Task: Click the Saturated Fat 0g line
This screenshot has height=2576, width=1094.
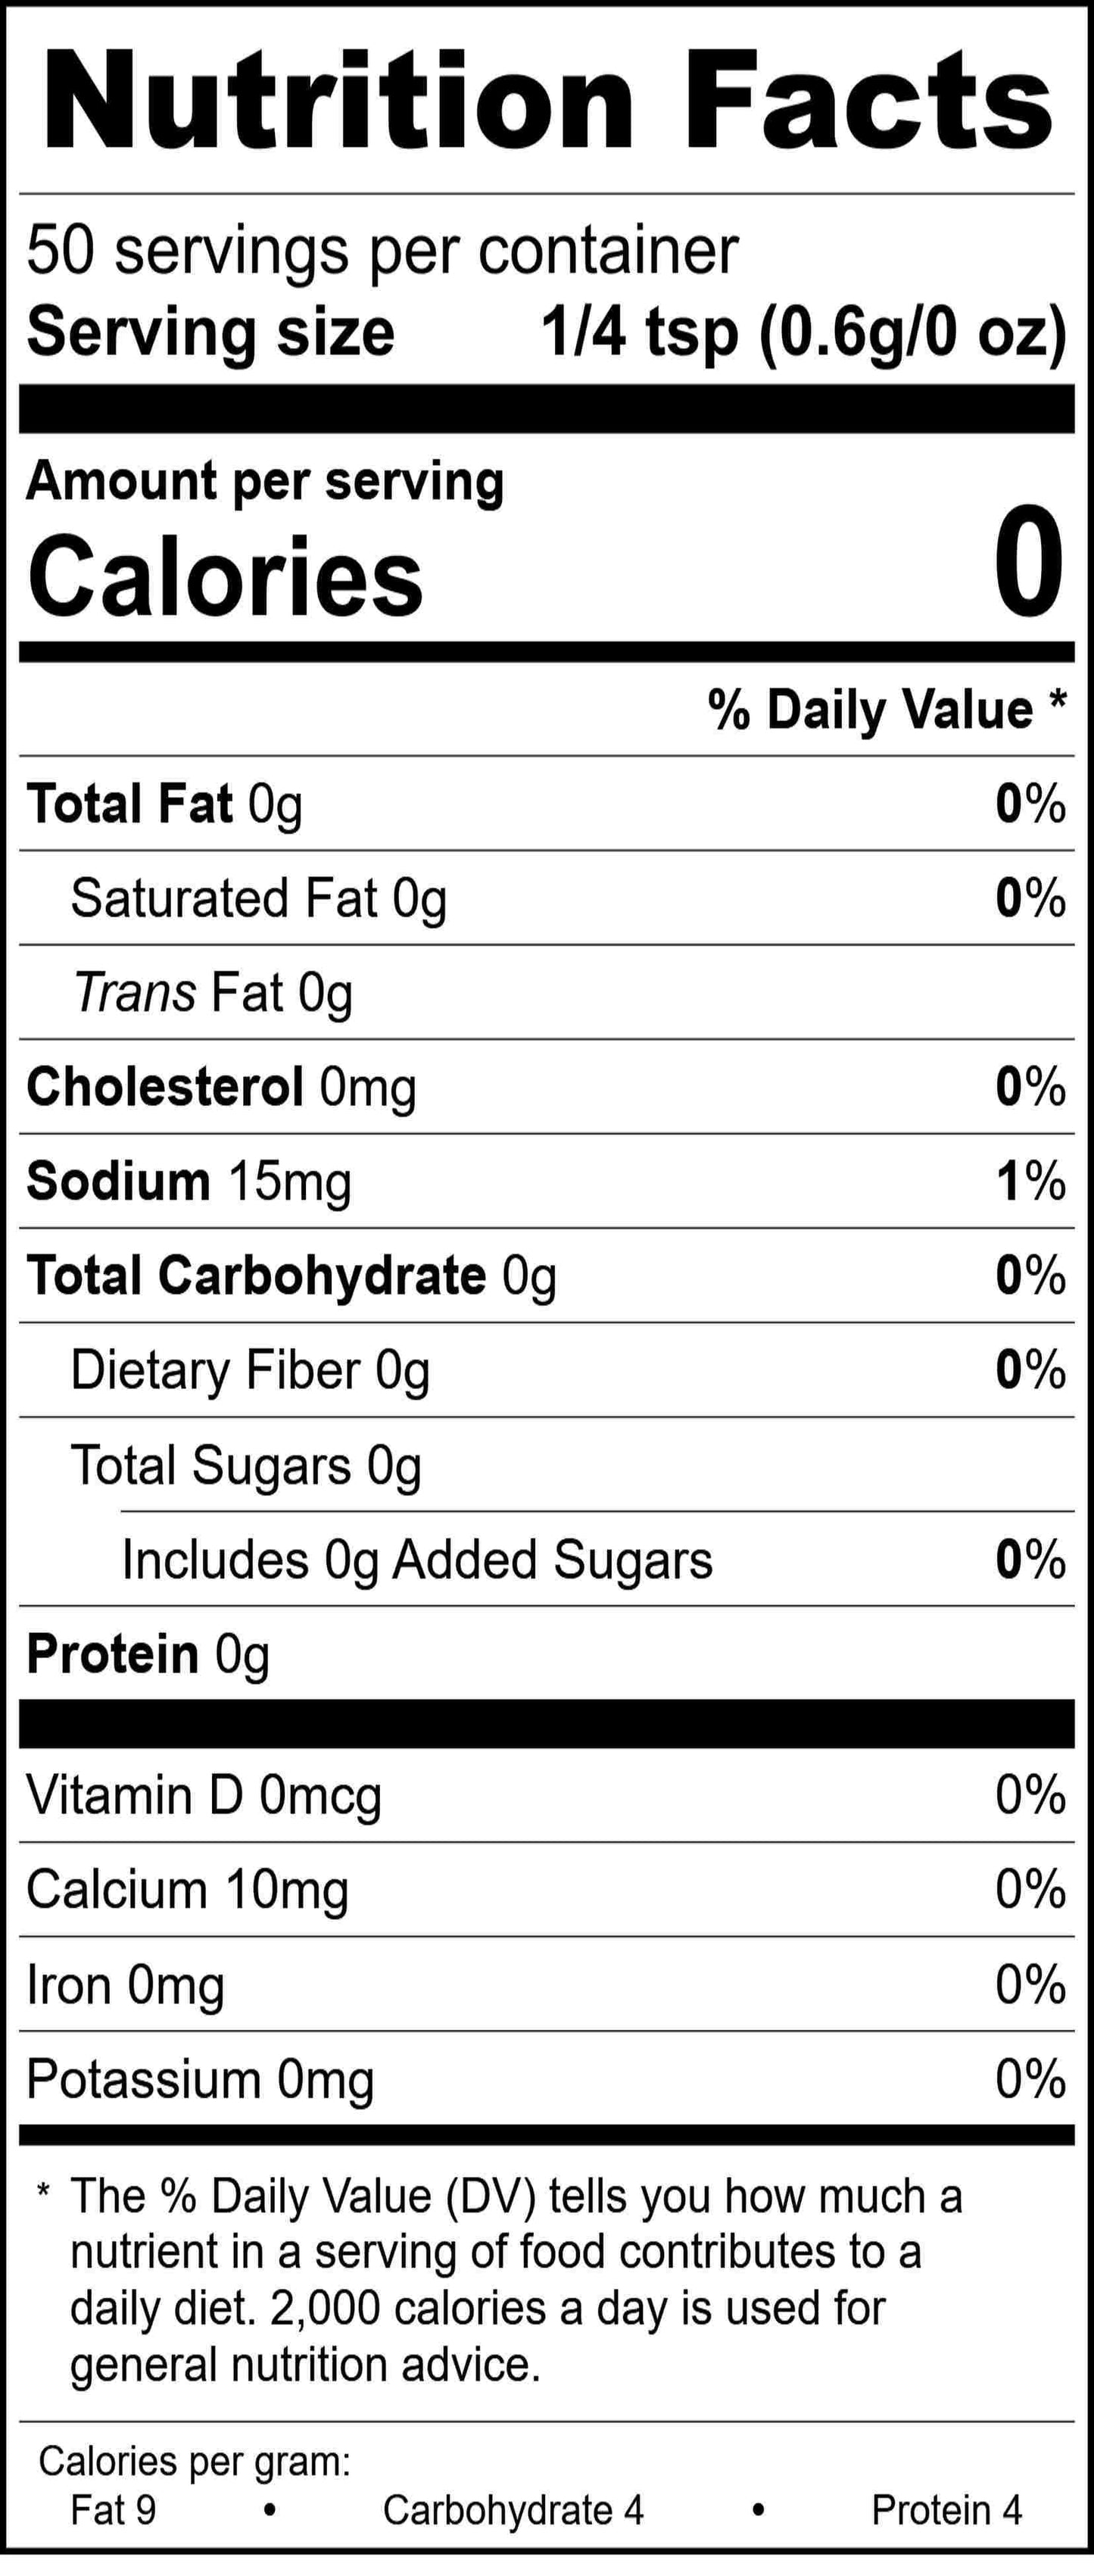Action: [x=258, y=898]
